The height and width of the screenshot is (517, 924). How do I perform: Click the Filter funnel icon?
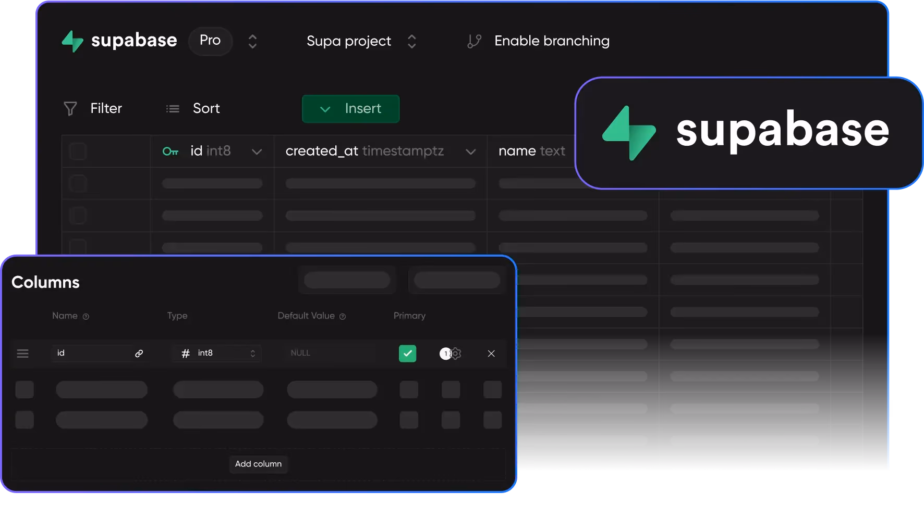pyautogui.click(x=70, y=108)
